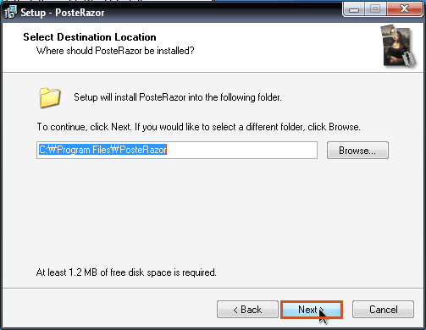
Task: Click the yellow folder icon
Action: point(49,97)
